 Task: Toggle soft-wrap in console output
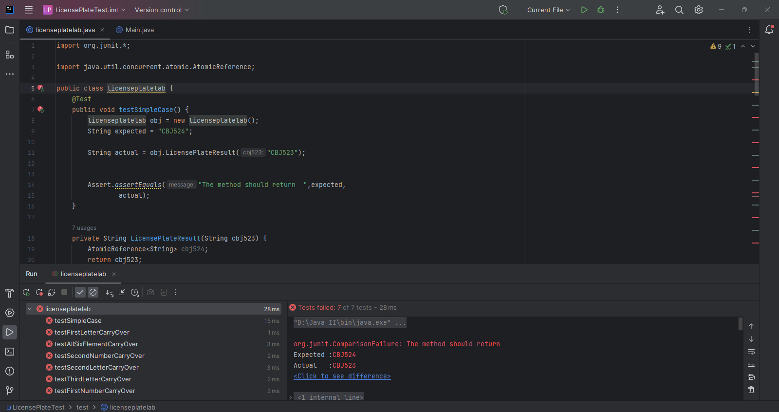[751, 352]
